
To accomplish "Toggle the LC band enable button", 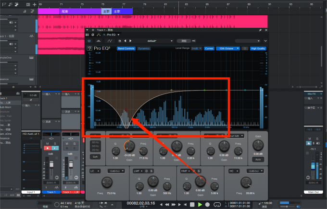I will [x=99, y=171].
